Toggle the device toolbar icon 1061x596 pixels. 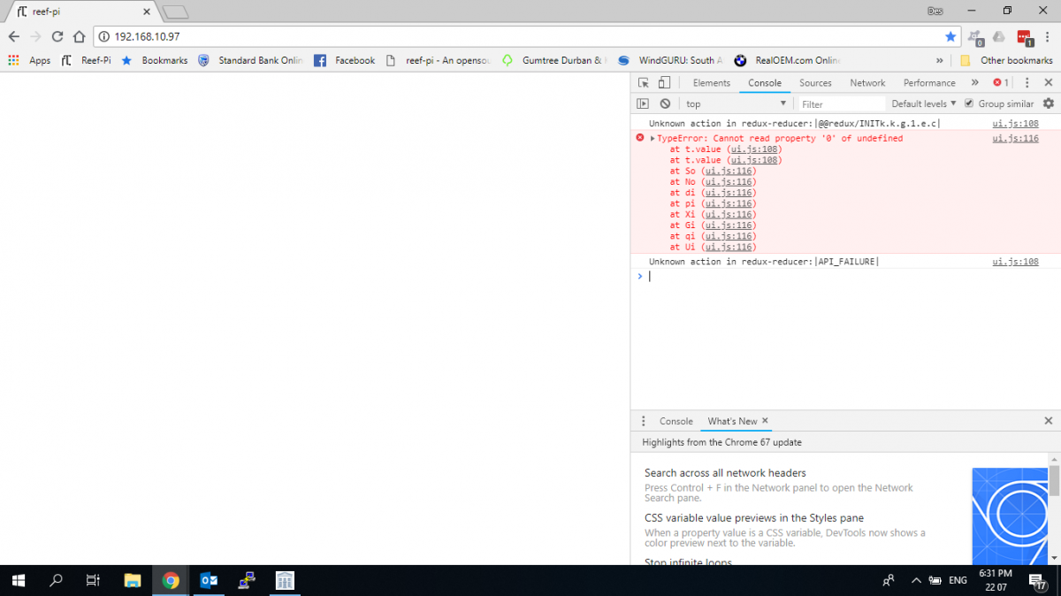(663, 82)
